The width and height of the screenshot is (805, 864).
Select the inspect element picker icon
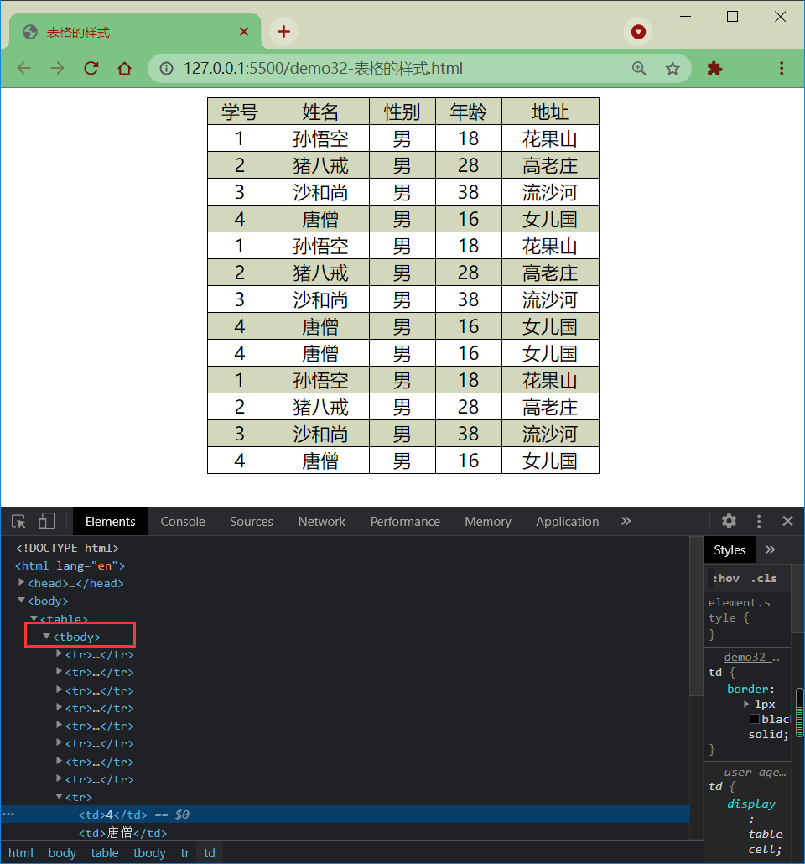(18, 521)
